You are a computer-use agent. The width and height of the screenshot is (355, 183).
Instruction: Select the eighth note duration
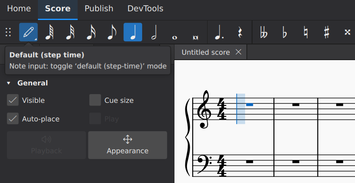112,32
